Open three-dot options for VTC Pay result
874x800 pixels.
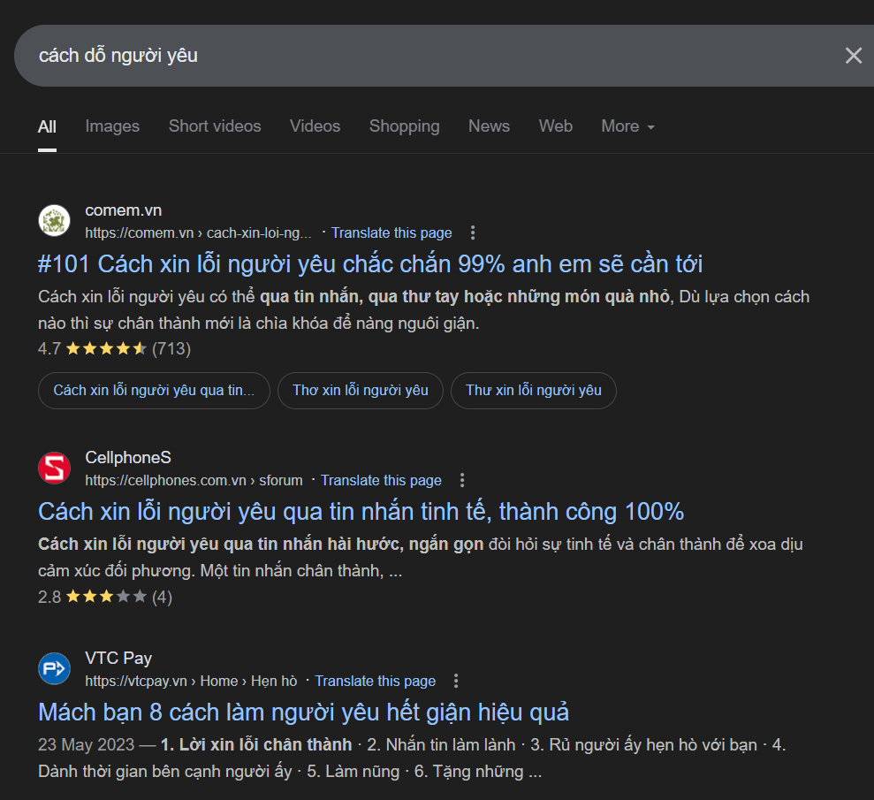click(x=456, y=682)
